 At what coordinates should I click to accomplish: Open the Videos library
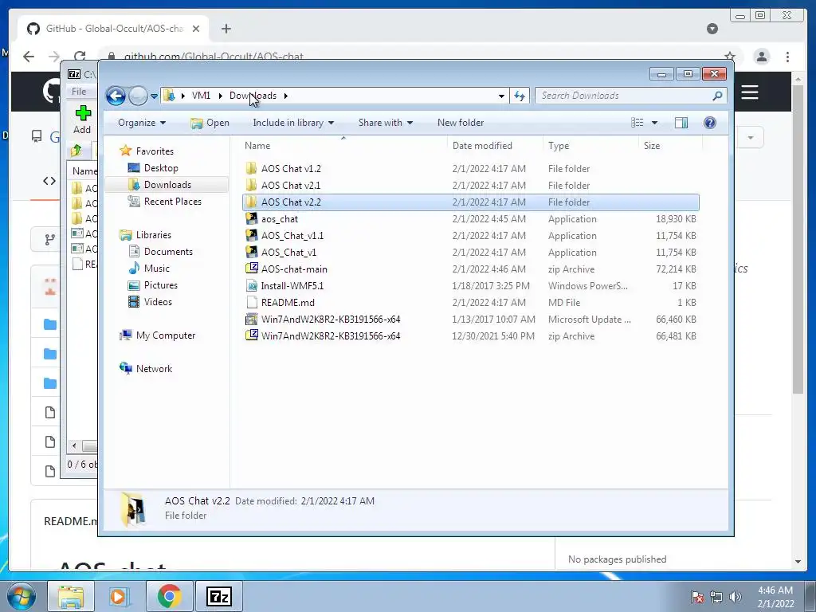[158, 302]
